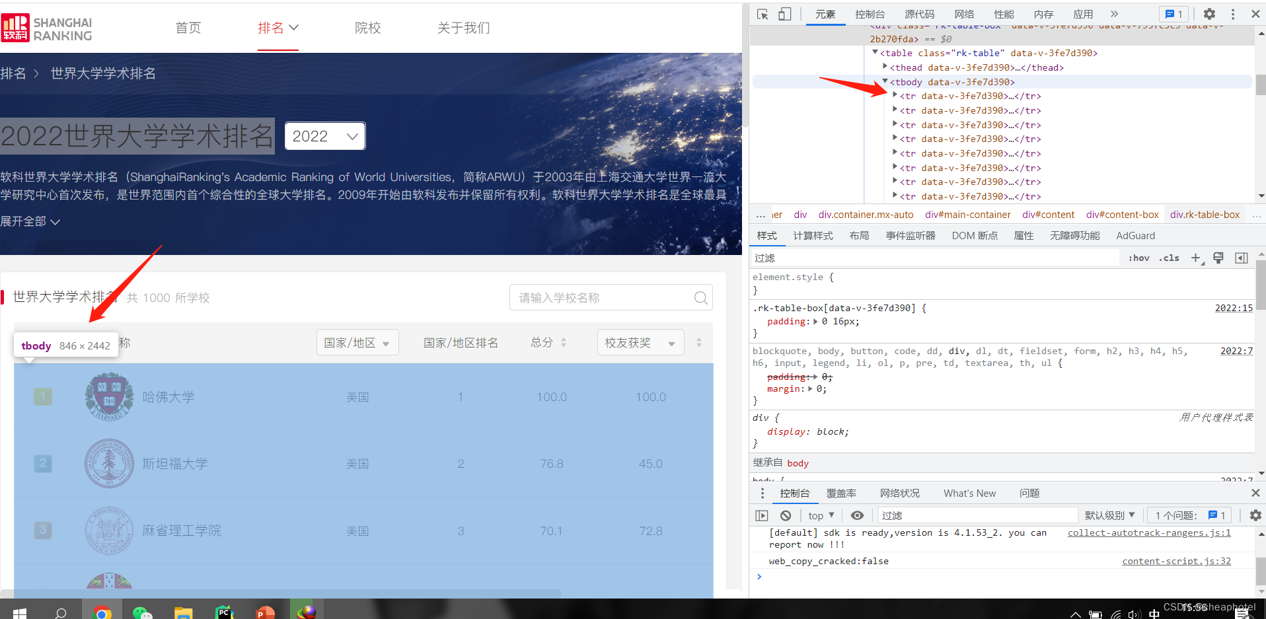Open WeChat from the taskbar
This screenshot has height=619, width=1266.
pos(142,612)
